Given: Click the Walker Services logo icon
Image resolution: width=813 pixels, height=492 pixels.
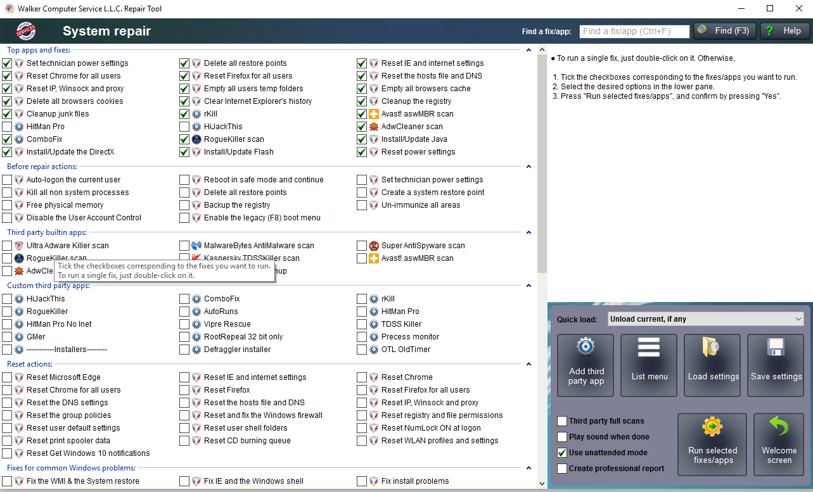Looking at the screenshot, I should pyautogui.click(x=26, y=30).
